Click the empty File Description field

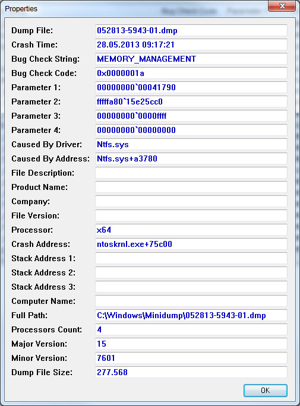click(191, 173)
